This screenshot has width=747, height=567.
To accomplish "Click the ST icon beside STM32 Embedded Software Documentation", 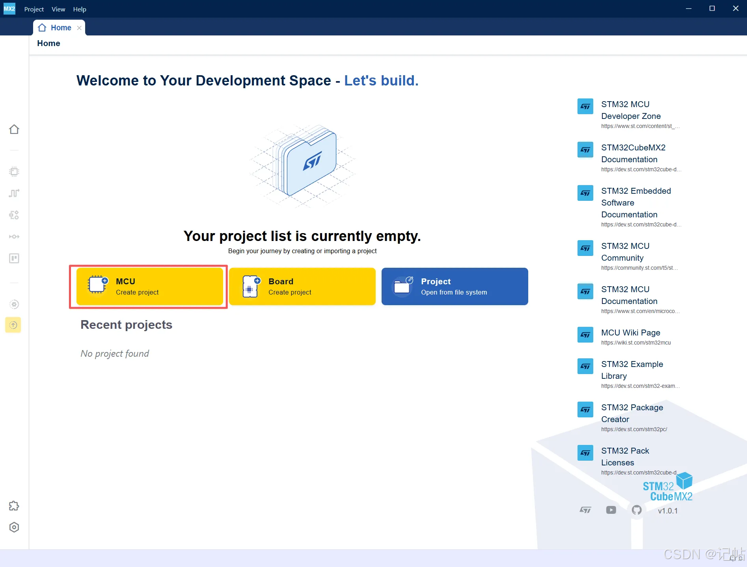I will 585,193.
